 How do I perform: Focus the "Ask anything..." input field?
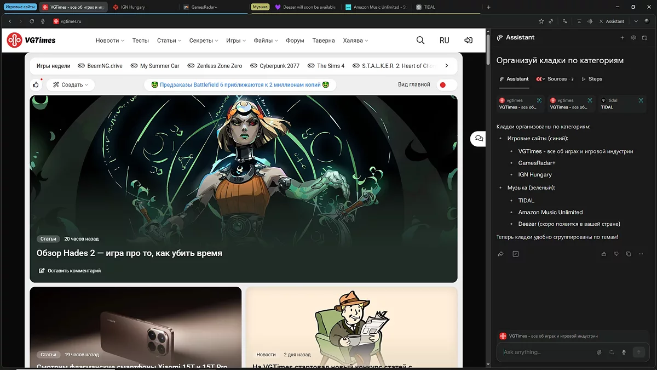[x=547, y=352]
